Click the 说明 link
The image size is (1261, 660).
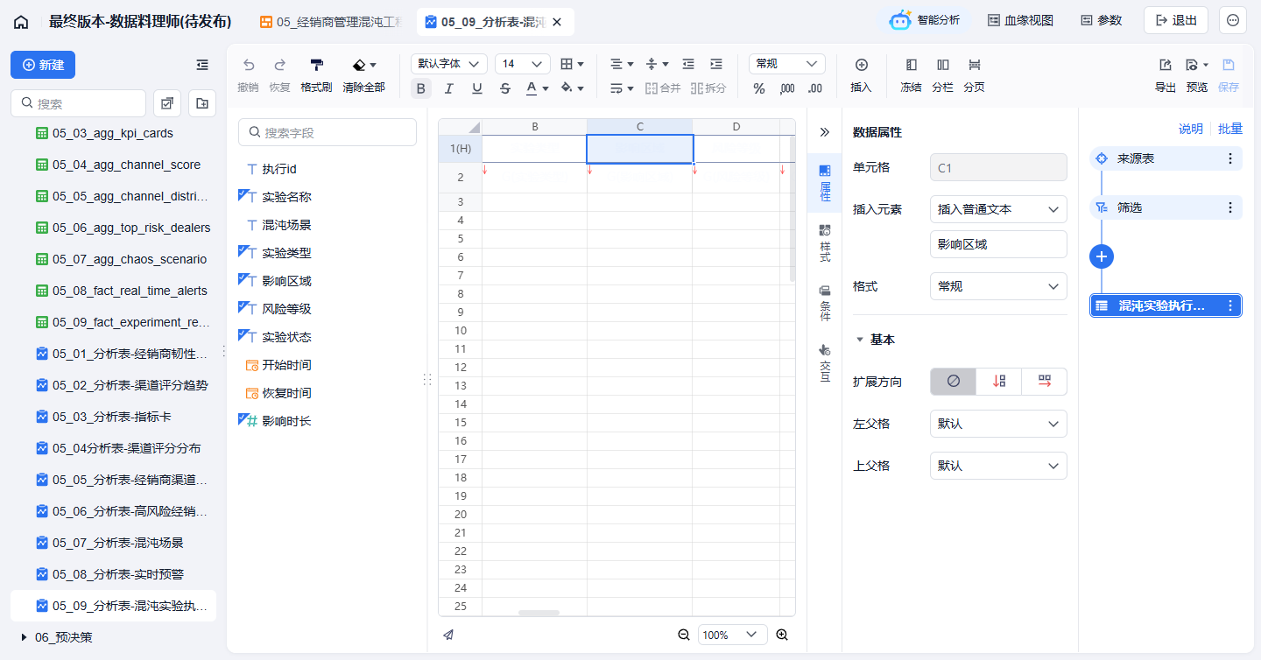pyautogui.click(x=1191, y=129)
